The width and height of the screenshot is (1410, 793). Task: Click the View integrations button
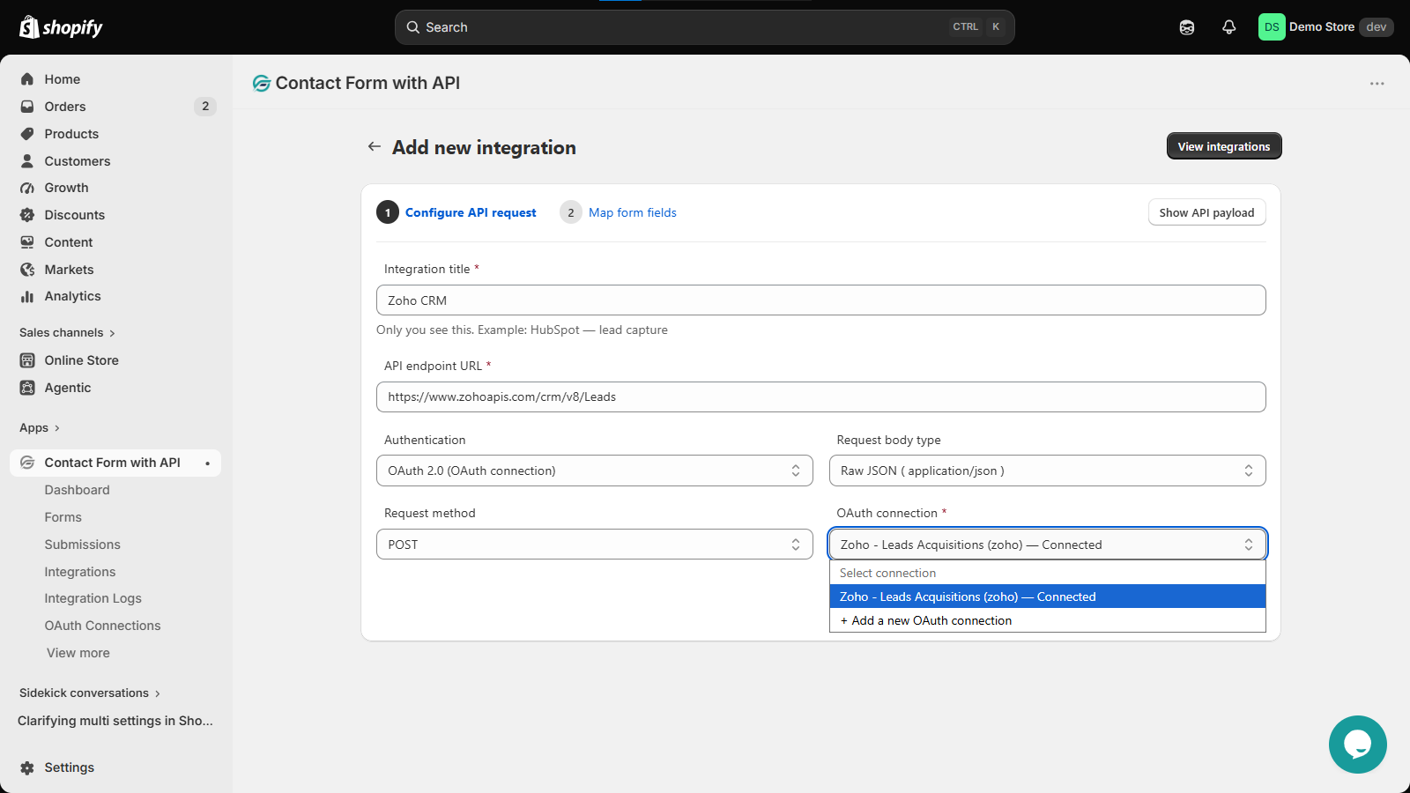1224,146
